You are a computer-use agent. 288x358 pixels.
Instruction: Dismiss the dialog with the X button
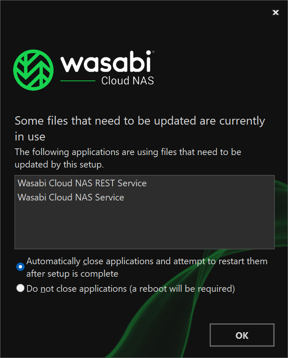pyautogui.click(x=275, y=13)
